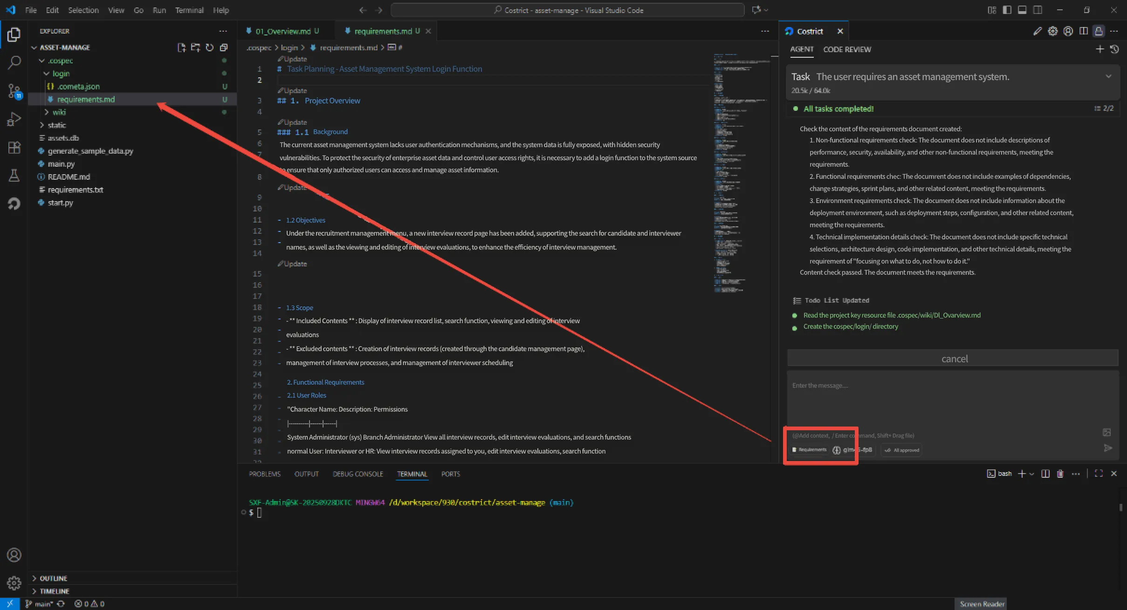The height and width of the screenshot is (610, 1127).
Task: Click the editor minimap
Action: (x=742, y=173)
